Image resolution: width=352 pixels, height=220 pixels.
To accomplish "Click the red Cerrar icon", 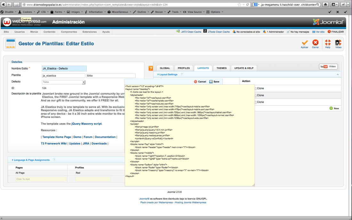I will (x=316, y=43).
